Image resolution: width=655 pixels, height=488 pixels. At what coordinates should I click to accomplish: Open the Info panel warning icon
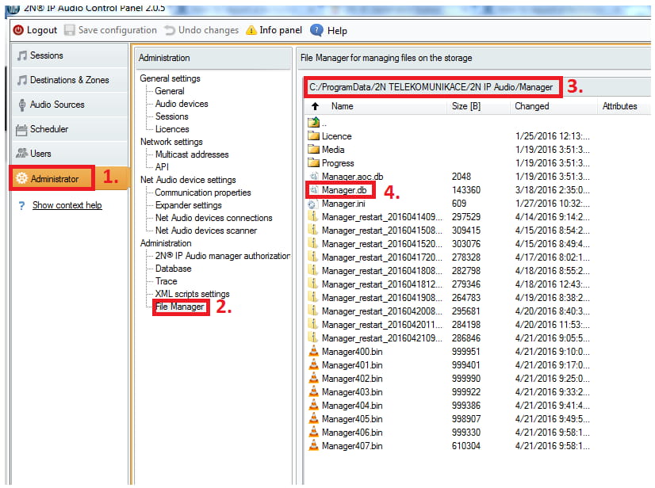251,30
